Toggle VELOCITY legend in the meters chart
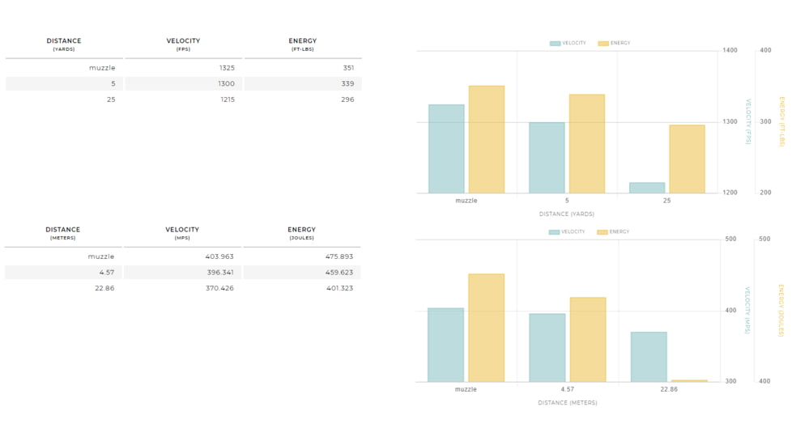Screen dimensions: 792x445 point(567,232)
